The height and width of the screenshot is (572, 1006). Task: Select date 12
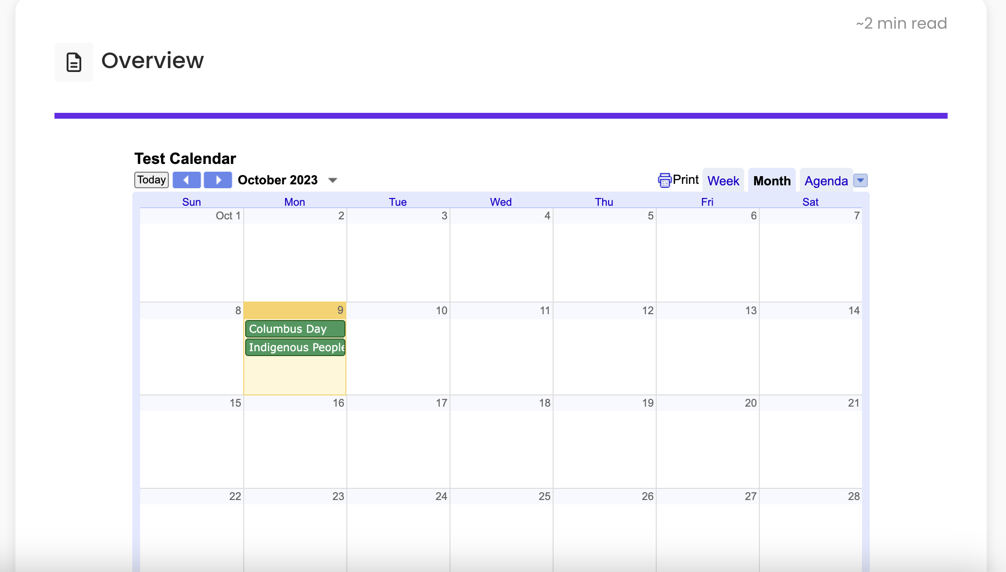pyautogui.click(x=648, y=311)
